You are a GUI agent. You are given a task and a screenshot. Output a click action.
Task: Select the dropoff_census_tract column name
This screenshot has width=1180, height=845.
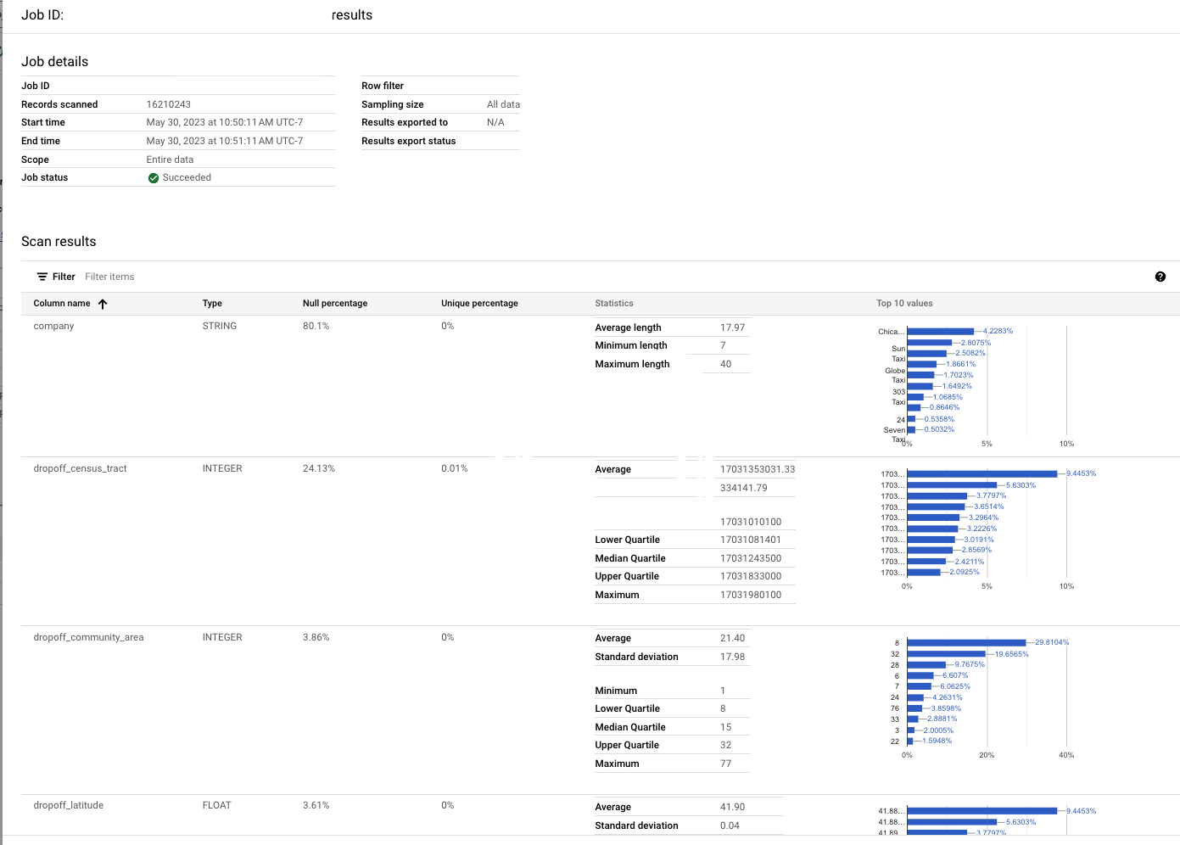pyautogui.click(x=80, y=469)
